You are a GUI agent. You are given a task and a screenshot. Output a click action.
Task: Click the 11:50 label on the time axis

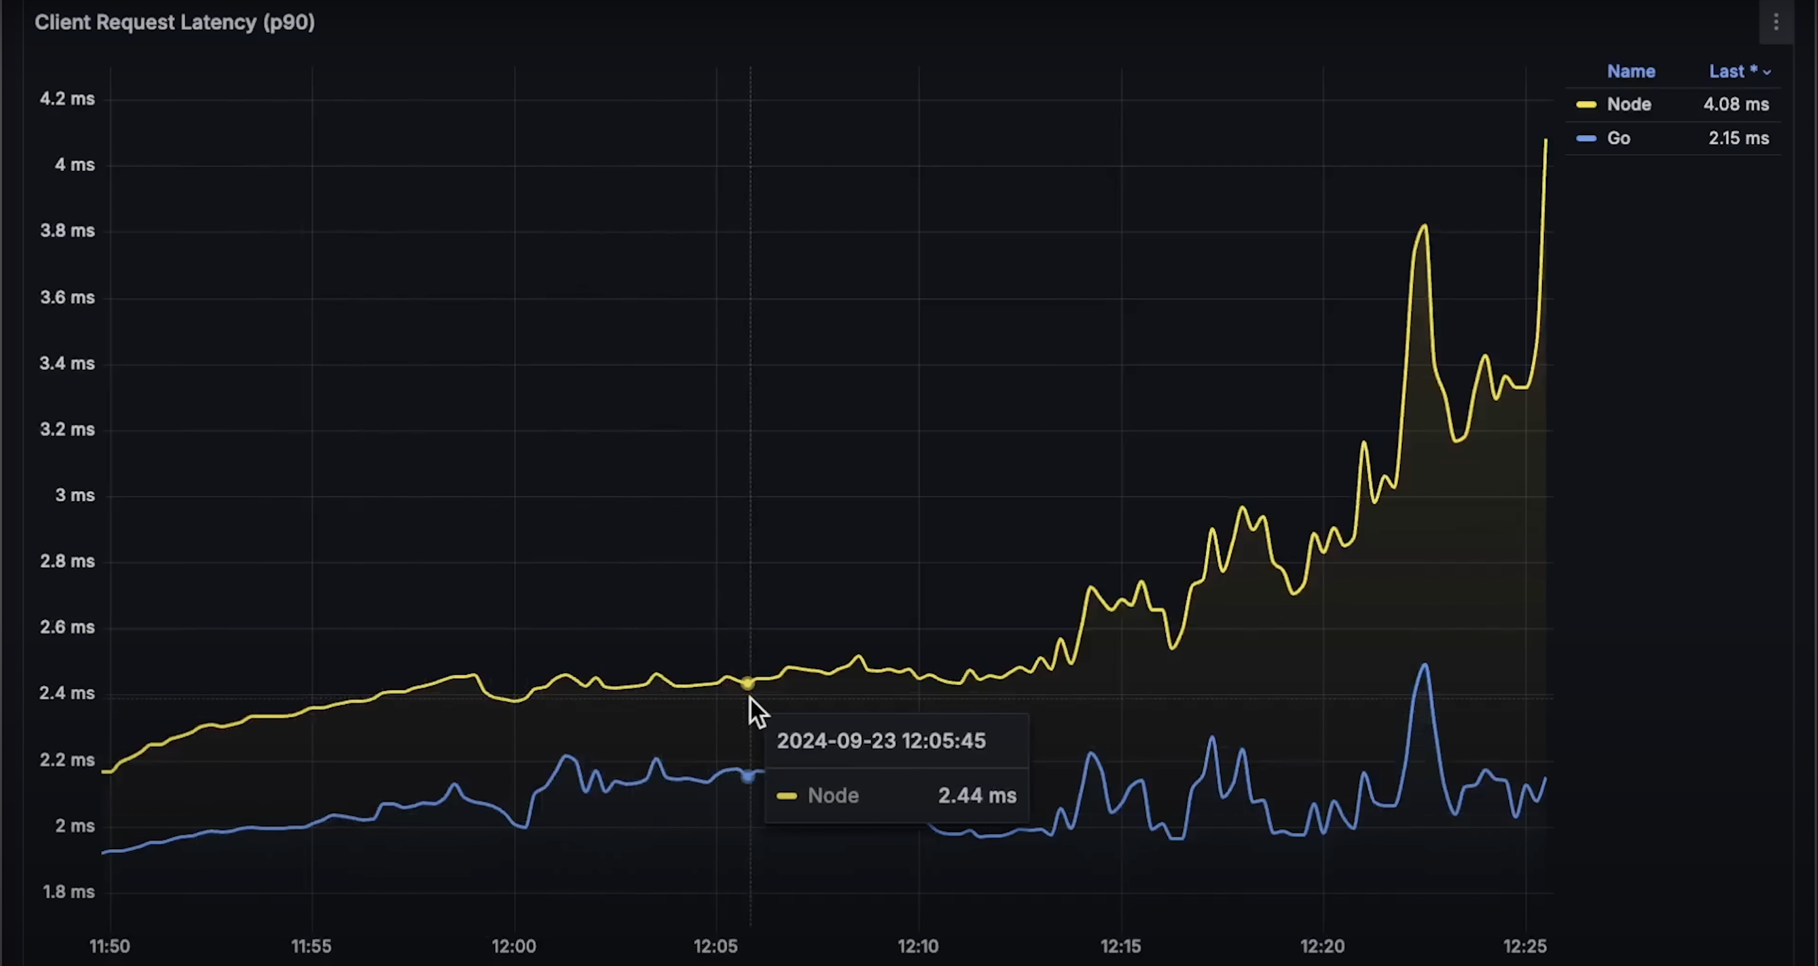pyautogui.click(x=109, y=946)
